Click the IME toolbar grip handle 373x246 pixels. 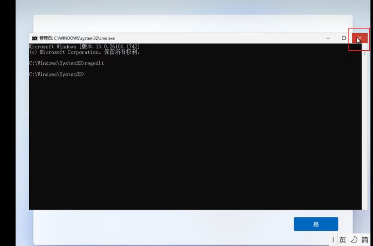pos(333,240)
